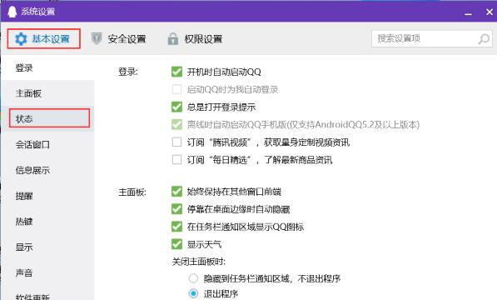Enable 订阅“腾讯视频” checkbox

pyautogui.click(x=176, y=142)
